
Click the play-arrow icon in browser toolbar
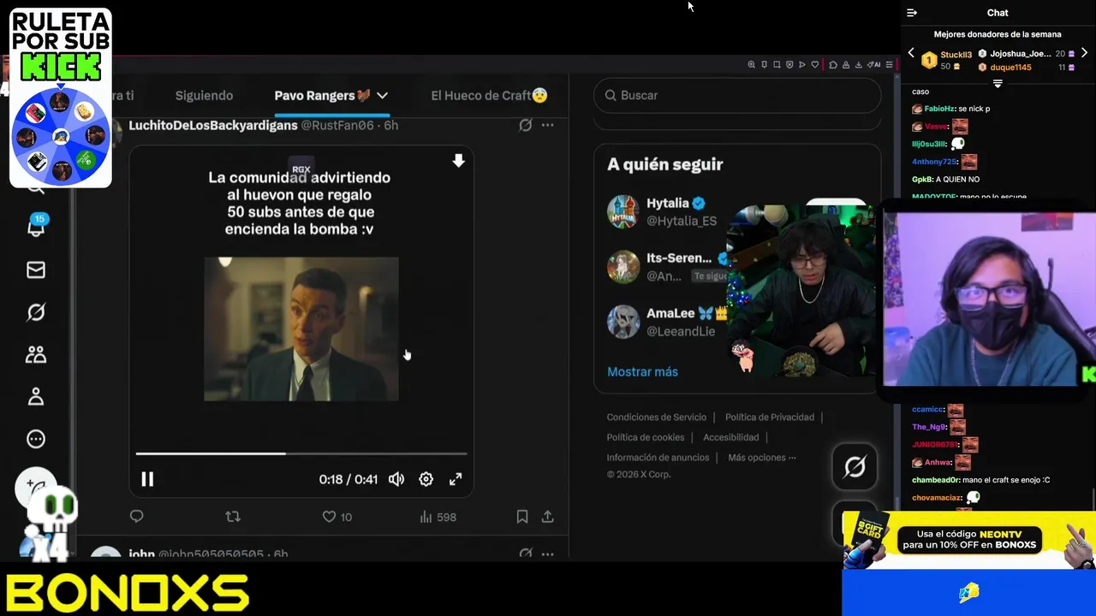(x=802, y=64)
